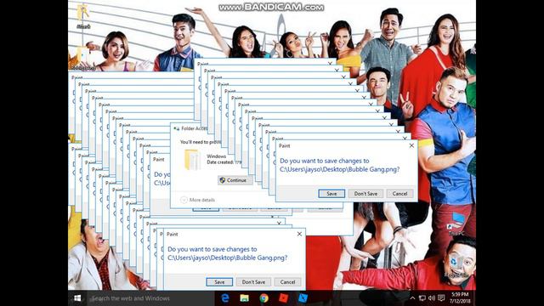Open File Explorer from the taskbar
Viewport: 544px width, 306px height.
(245, 298)
